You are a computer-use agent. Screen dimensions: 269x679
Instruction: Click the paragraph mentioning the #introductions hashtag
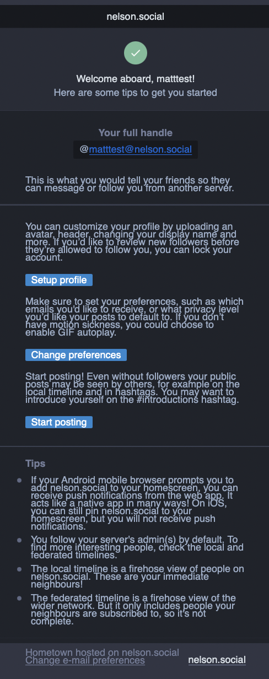click(133, 388)
